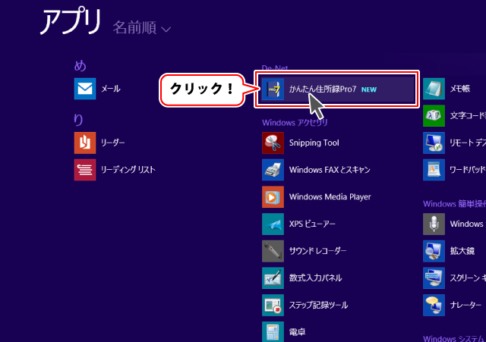Open the リーディング リスト icon
This screenshot has width=486, height=342.
tap(85, 170)
